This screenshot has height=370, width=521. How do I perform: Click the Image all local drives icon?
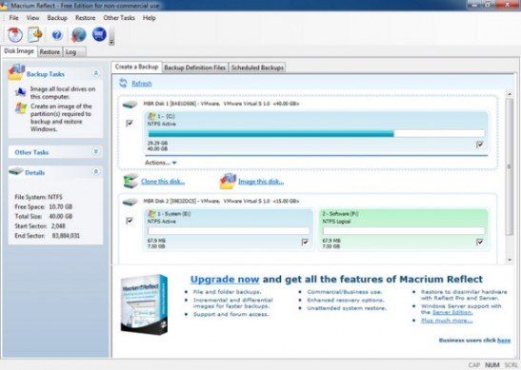click(x=21, y=91)
